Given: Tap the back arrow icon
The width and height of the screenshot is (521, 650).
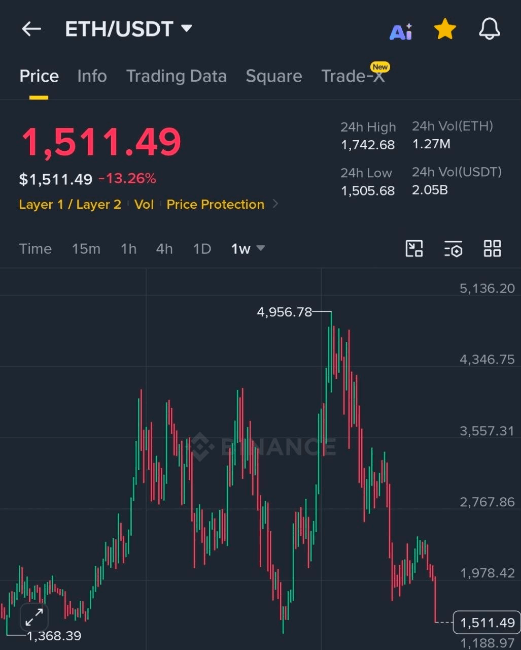Looking at the screenshot, I should tap(31, 29).
